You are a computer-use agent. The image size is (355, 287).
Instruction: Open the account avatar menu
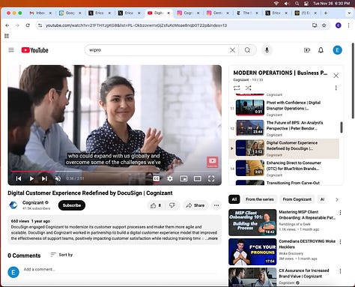pyautogui.click(x=337, y=50)
